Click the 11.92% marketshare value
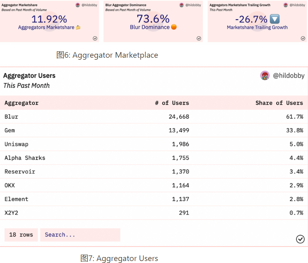This screenshot has width=308, height=263. 49,19
